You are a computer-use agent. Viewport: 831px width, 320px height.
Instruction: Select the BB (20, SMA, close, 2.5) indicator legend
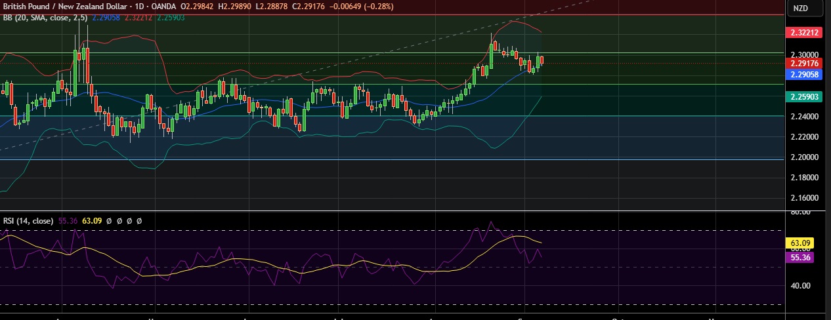[x=41, y=17]
